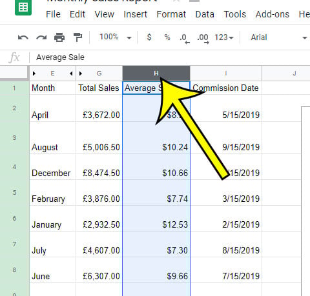Select the £3,672.00 cell
The image size is (310, 296).
coord(99,108)
